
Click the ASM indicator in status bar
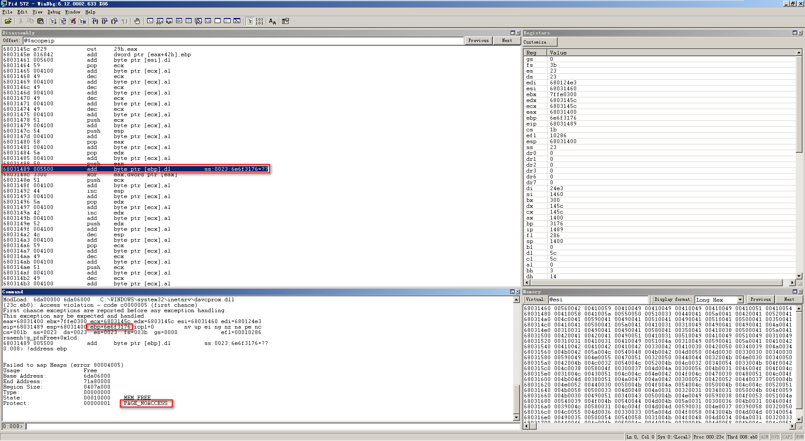coord(764,437)
